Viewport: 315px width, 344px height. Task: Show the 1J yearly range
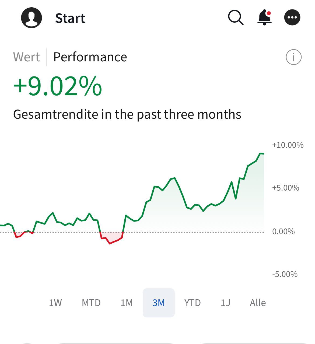(x=225, y=303)
